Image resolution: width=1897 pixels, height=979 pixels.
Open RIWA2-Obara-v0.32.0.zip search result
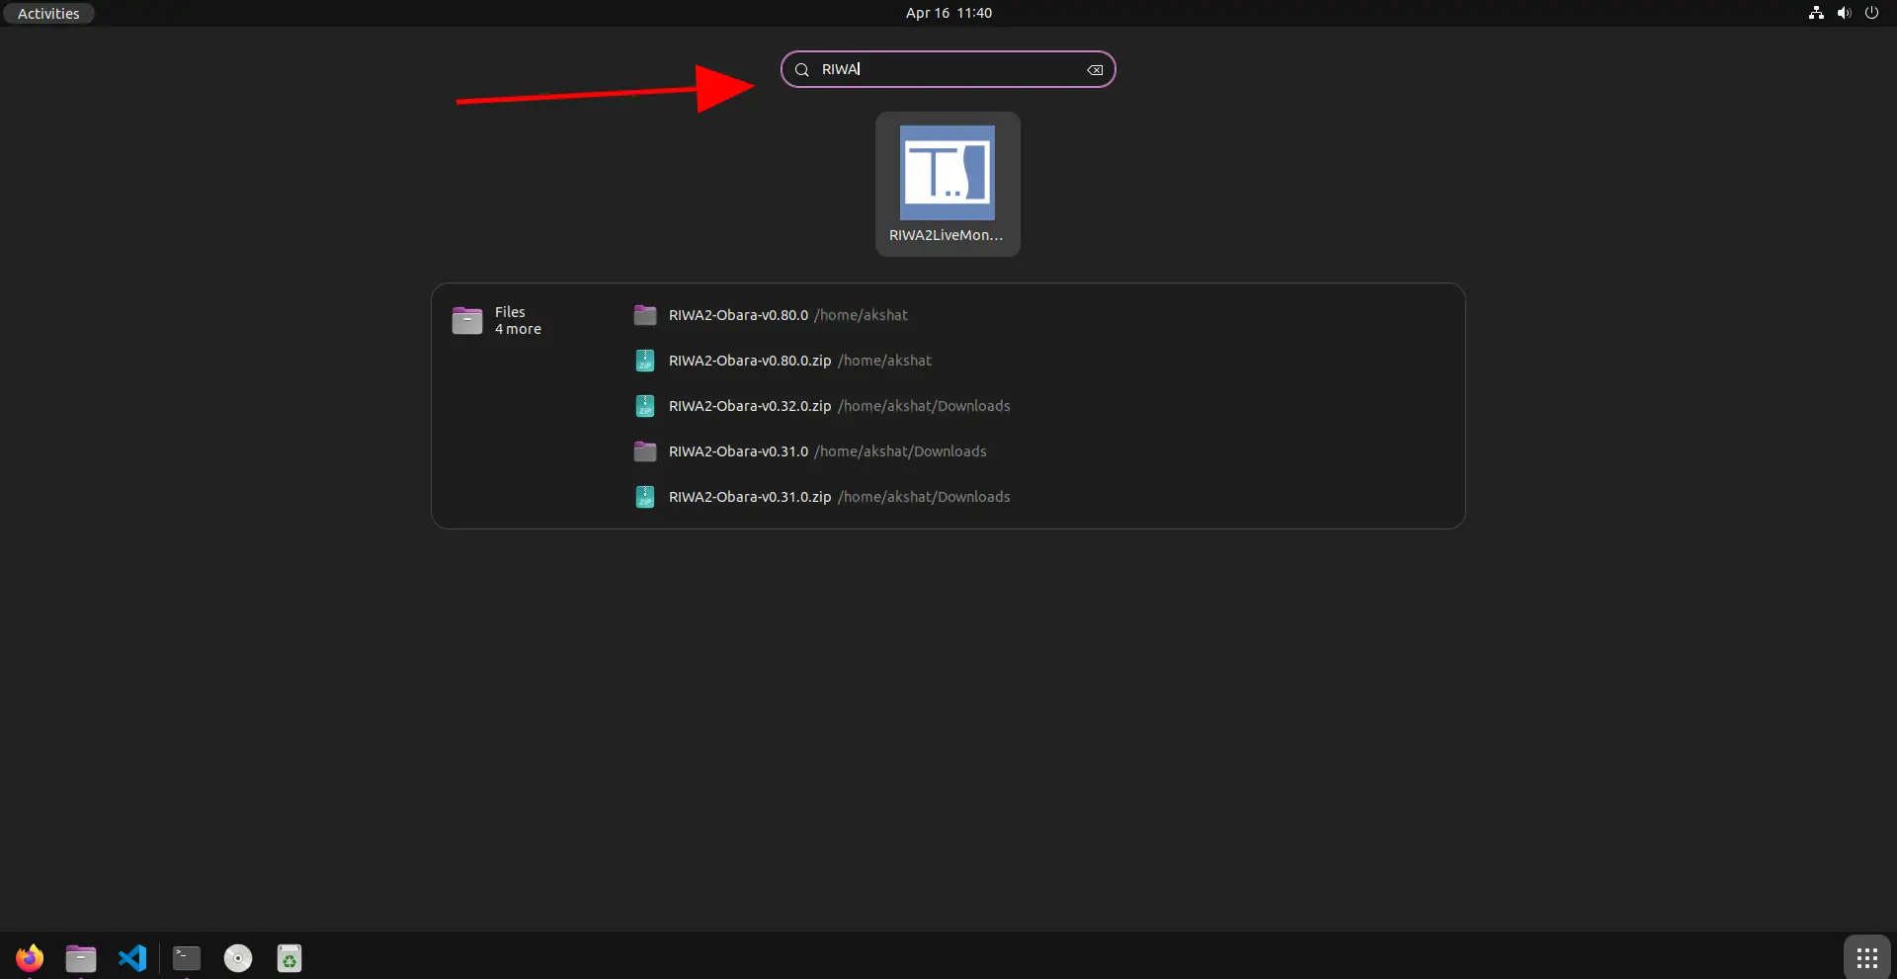750,406
